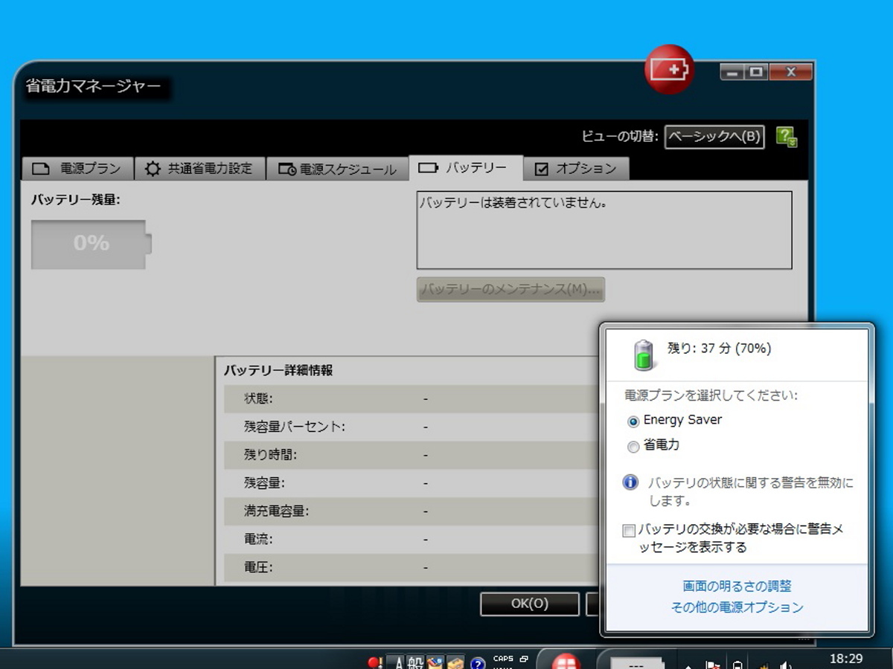Click 電流: row in battery details
Viewport: 893px width, 669px height.
412,539
